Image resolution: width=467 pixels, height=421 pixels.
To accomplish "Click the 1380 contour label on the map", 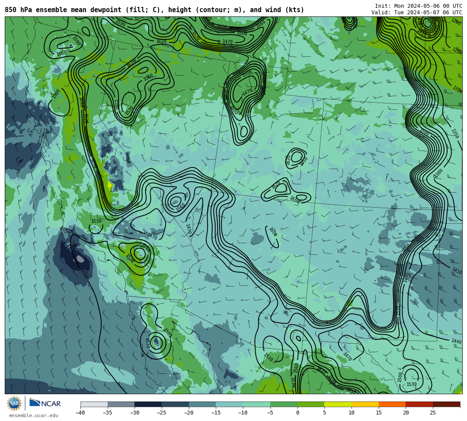I will (438, 174).
